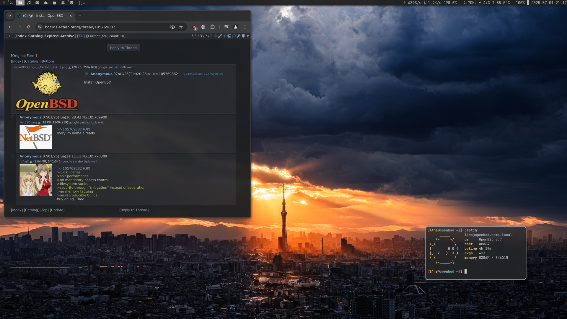Screen dimensions: 567x319
Task: Open Chrome's three-dot menu
Action: click(245, 27)
